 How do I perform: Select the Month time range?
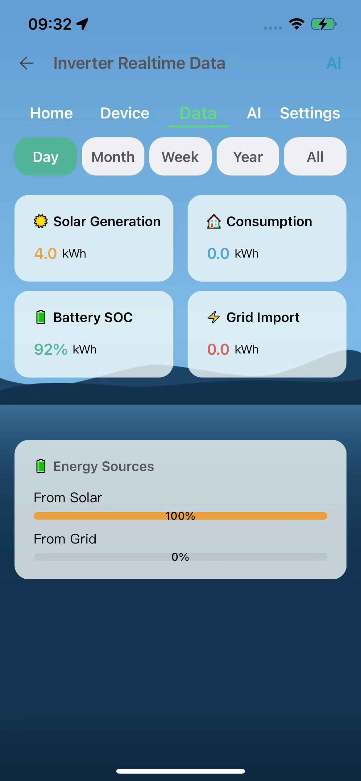113,156
